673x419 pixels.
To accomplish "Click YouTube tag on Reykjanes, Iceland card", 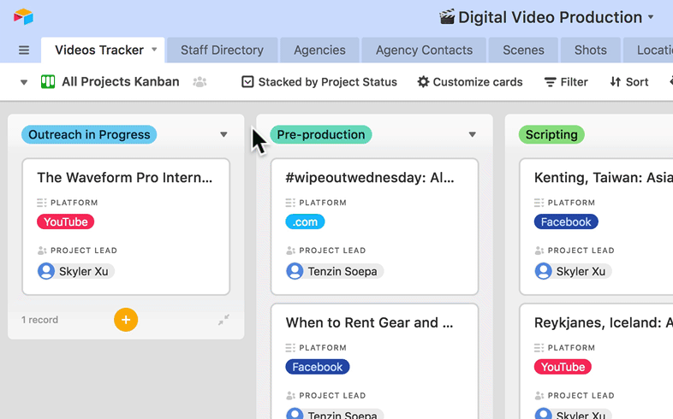I will (x=563, y=367).
